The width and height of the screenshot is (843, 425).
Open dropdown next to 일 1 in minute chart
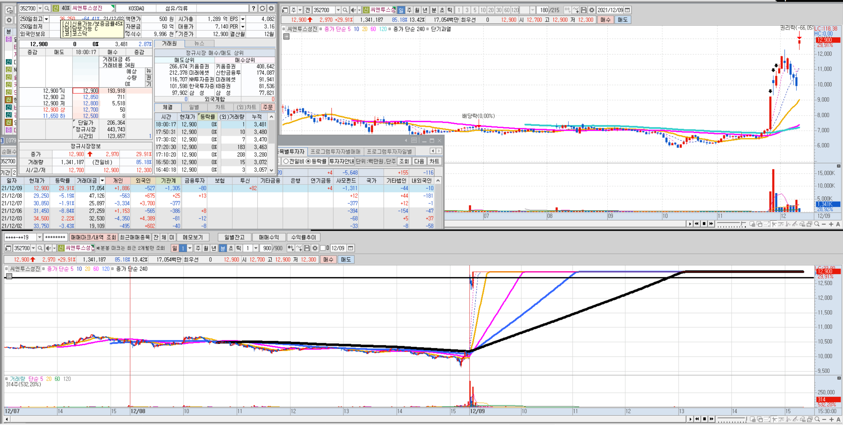click(x=190, y=248)
